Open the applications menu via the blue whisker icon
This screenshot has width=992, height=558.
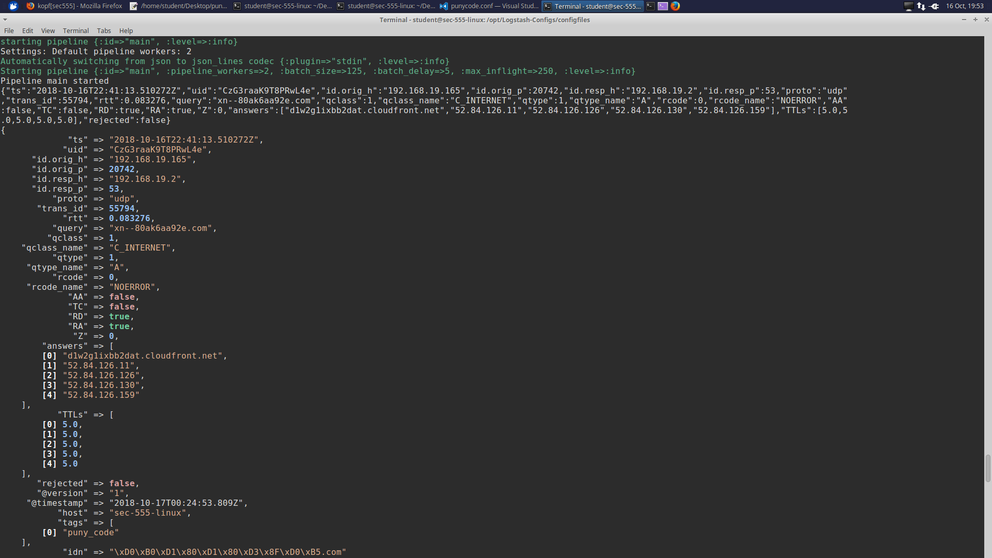[12, 6]
